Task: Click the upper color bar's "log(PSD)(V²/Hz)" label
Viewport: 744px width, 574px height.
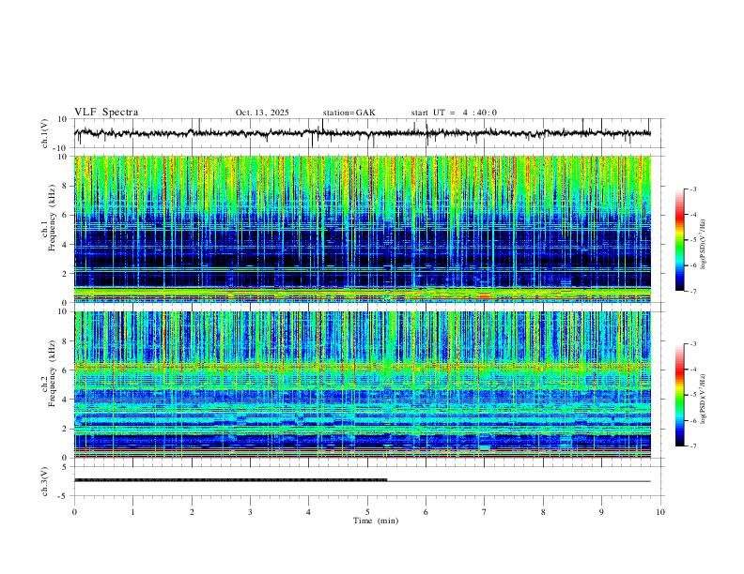Action: [704, 245]
